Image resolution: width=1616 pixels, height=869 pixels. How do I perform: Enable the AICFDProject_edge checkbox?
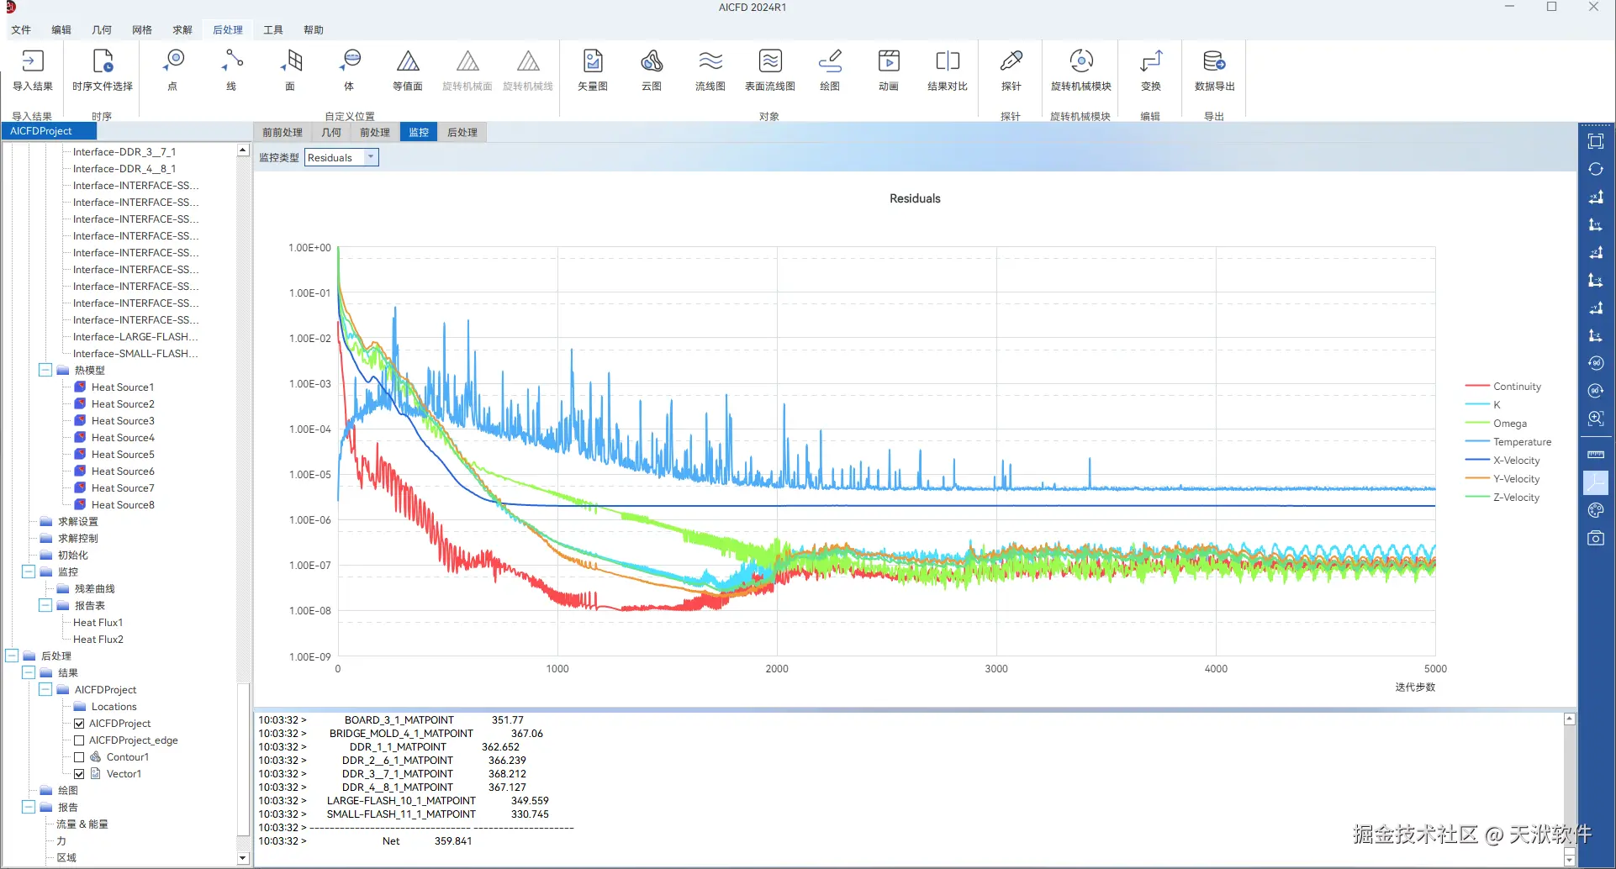tap(79, 740)
